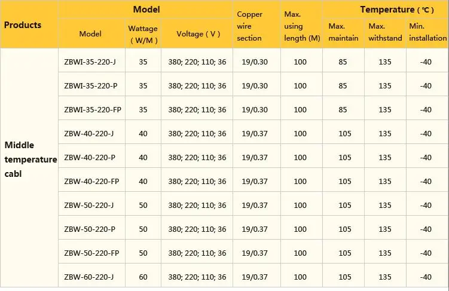Click the 19/0.30 cell for ZBWI-35-220-J
449x291 pixels.
(x=255, y=62)
